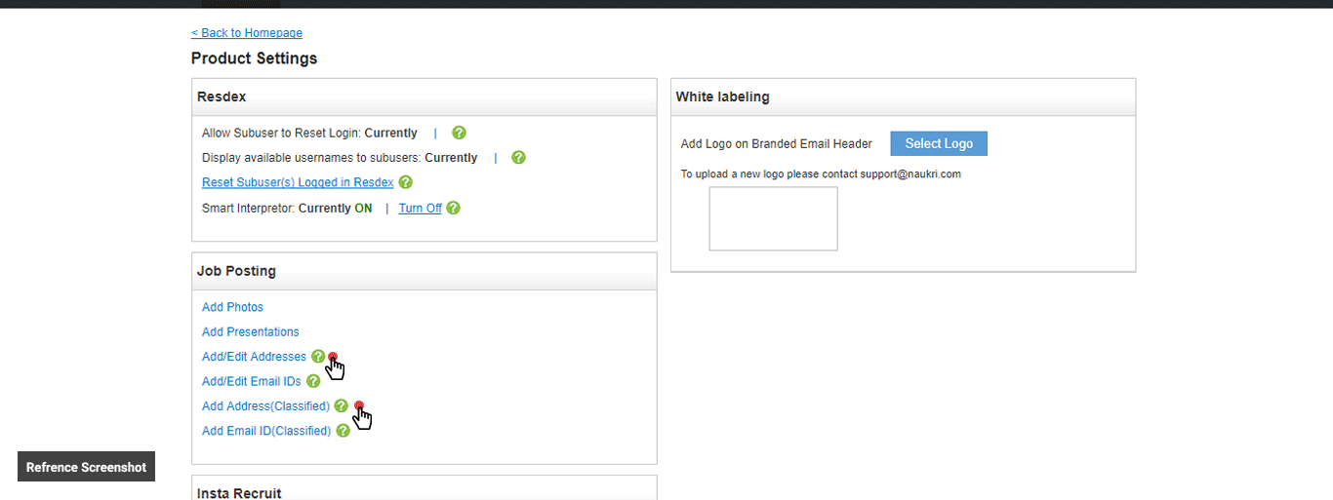1333x500 pixels.
Task: Go back to Homepage
Action: point(247,33)
